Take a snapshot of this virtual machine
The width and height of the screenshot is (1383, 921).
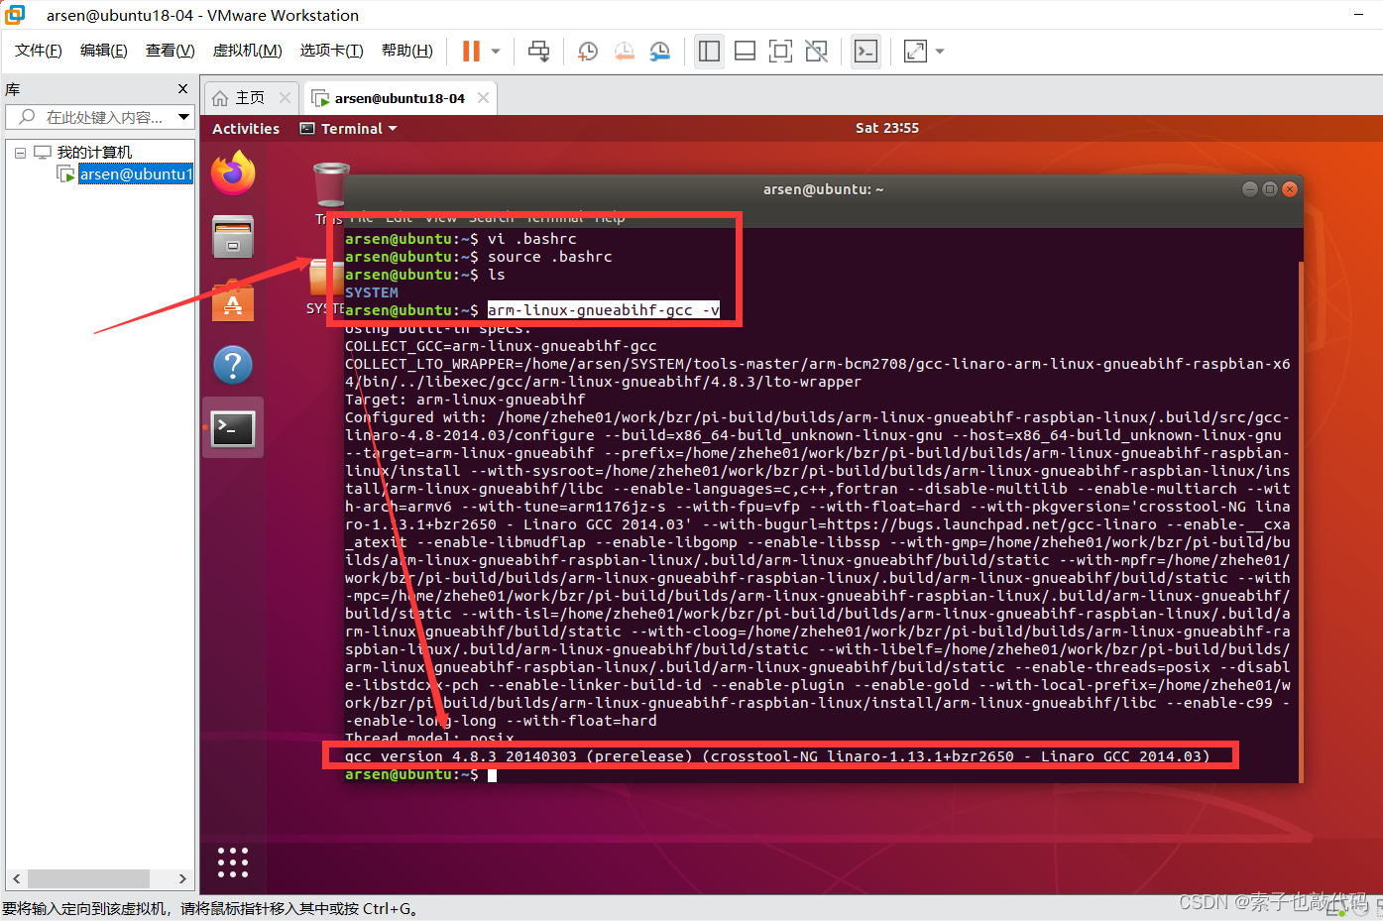click(588, 51)
